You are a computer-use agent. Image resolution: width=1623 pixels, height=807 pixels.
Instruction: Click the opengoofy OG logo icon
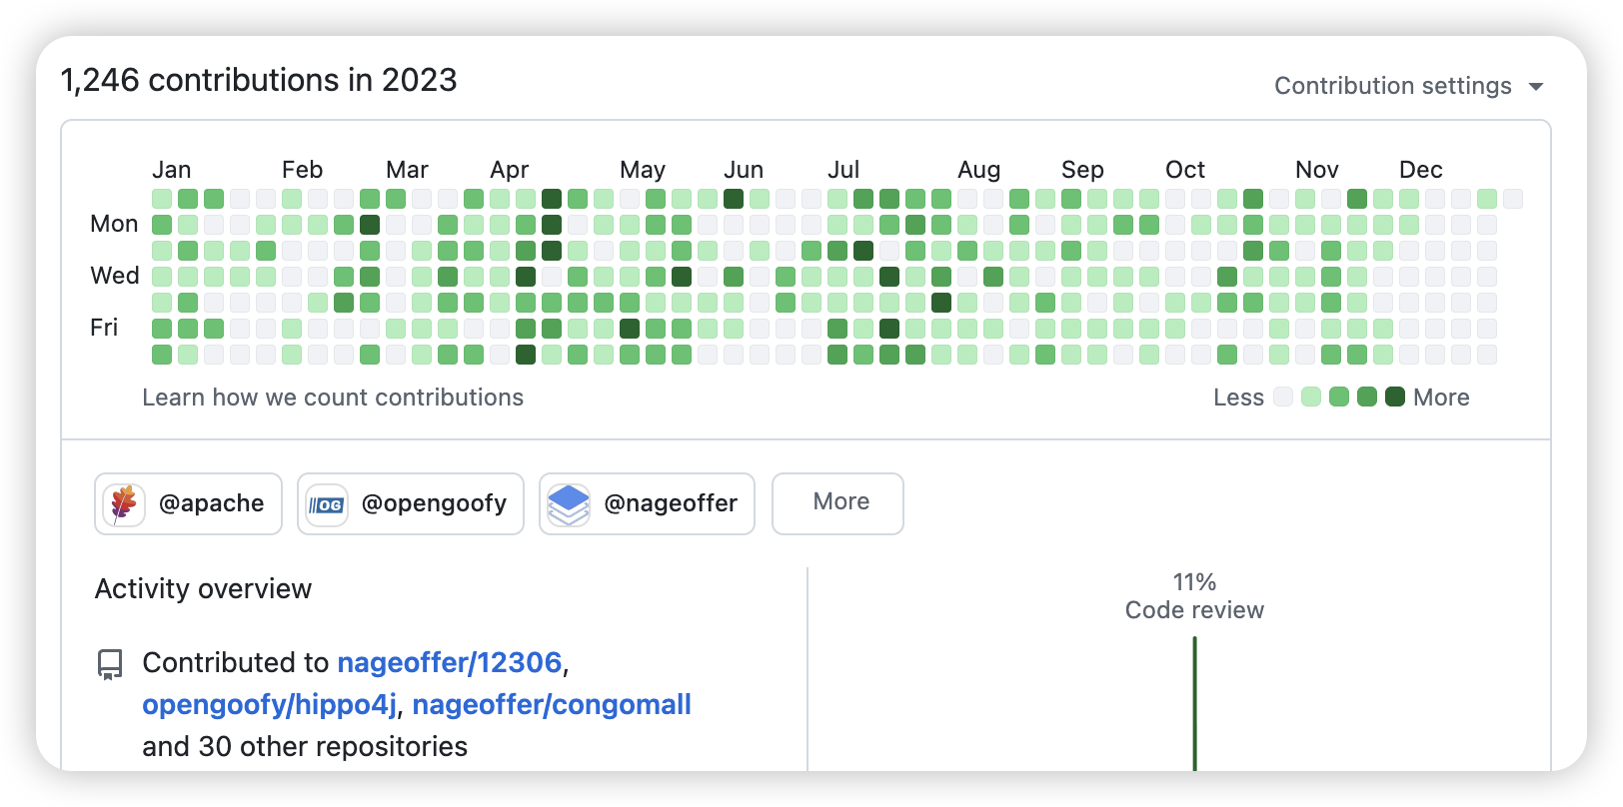coord(327,504)
